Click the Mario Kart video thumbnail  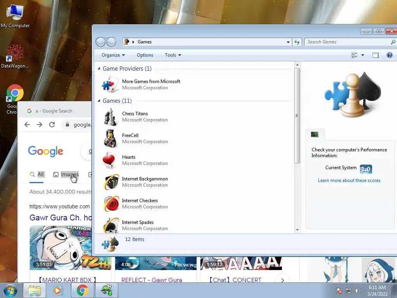click(x=61, y=248)
